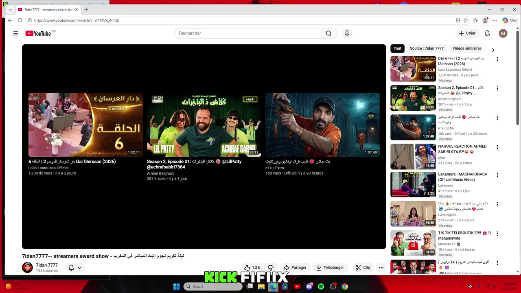Open the YouTube notifications bell
This screenshot has height=293, width=521.
pos(487,33)
